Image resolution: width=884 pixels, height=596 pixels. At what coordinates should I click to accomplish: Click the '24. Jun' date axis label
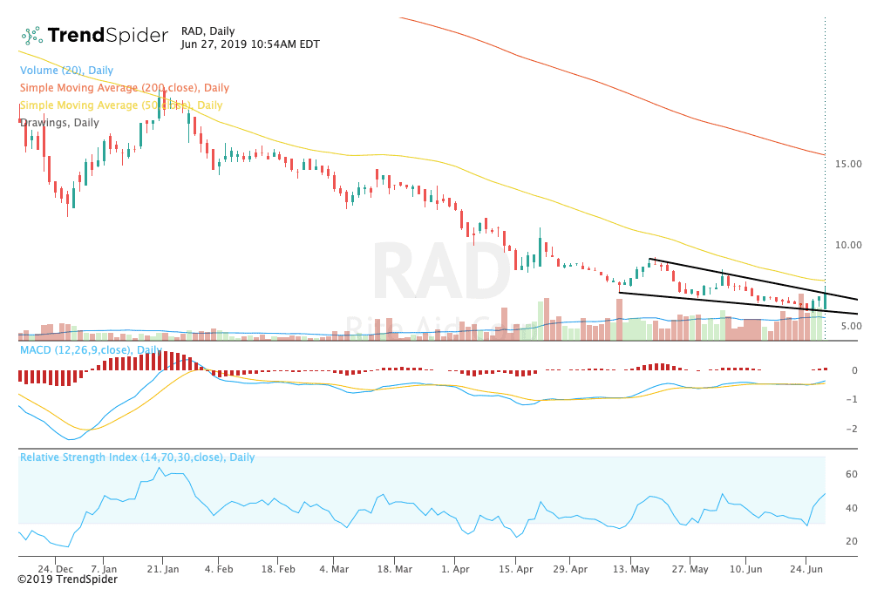pos(806,569)
